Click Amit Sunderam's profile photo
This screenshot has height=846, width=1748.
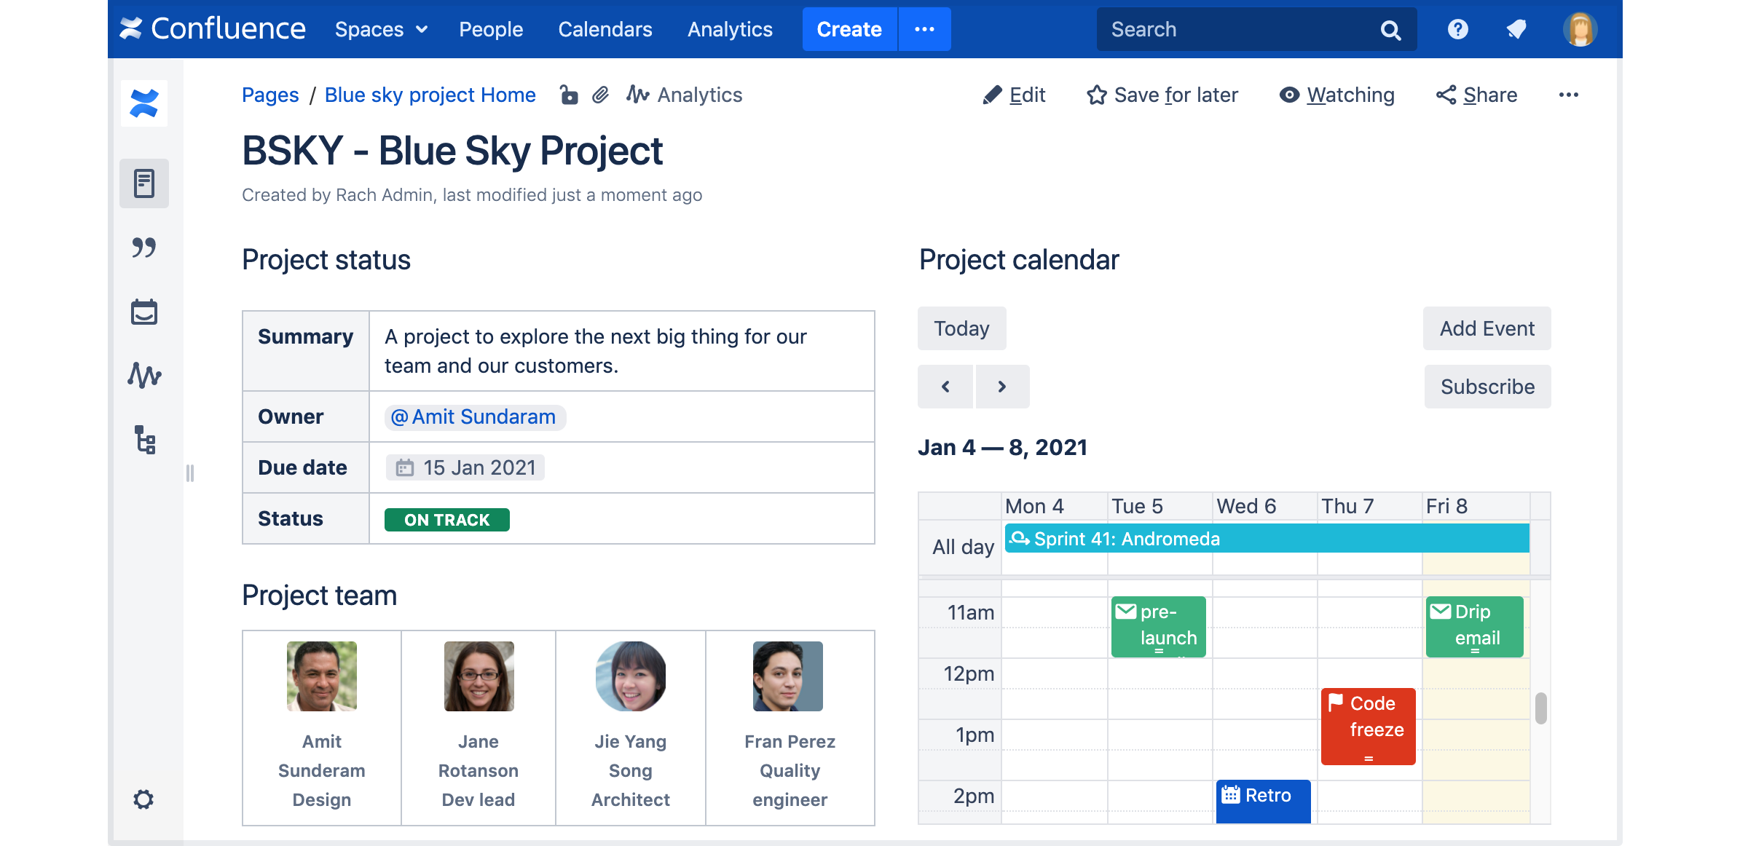click(322, 676)
